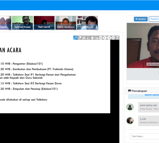The image size is (159, 143).
Task: Click slide line 'Talkshow Sesi #2 Berbagi Kesan Siswa'
Action: (x=37, y=83)
